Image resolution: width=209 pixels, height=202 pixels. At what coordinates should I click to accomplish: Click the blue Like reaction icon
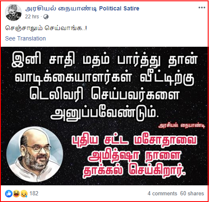(9, 194)
